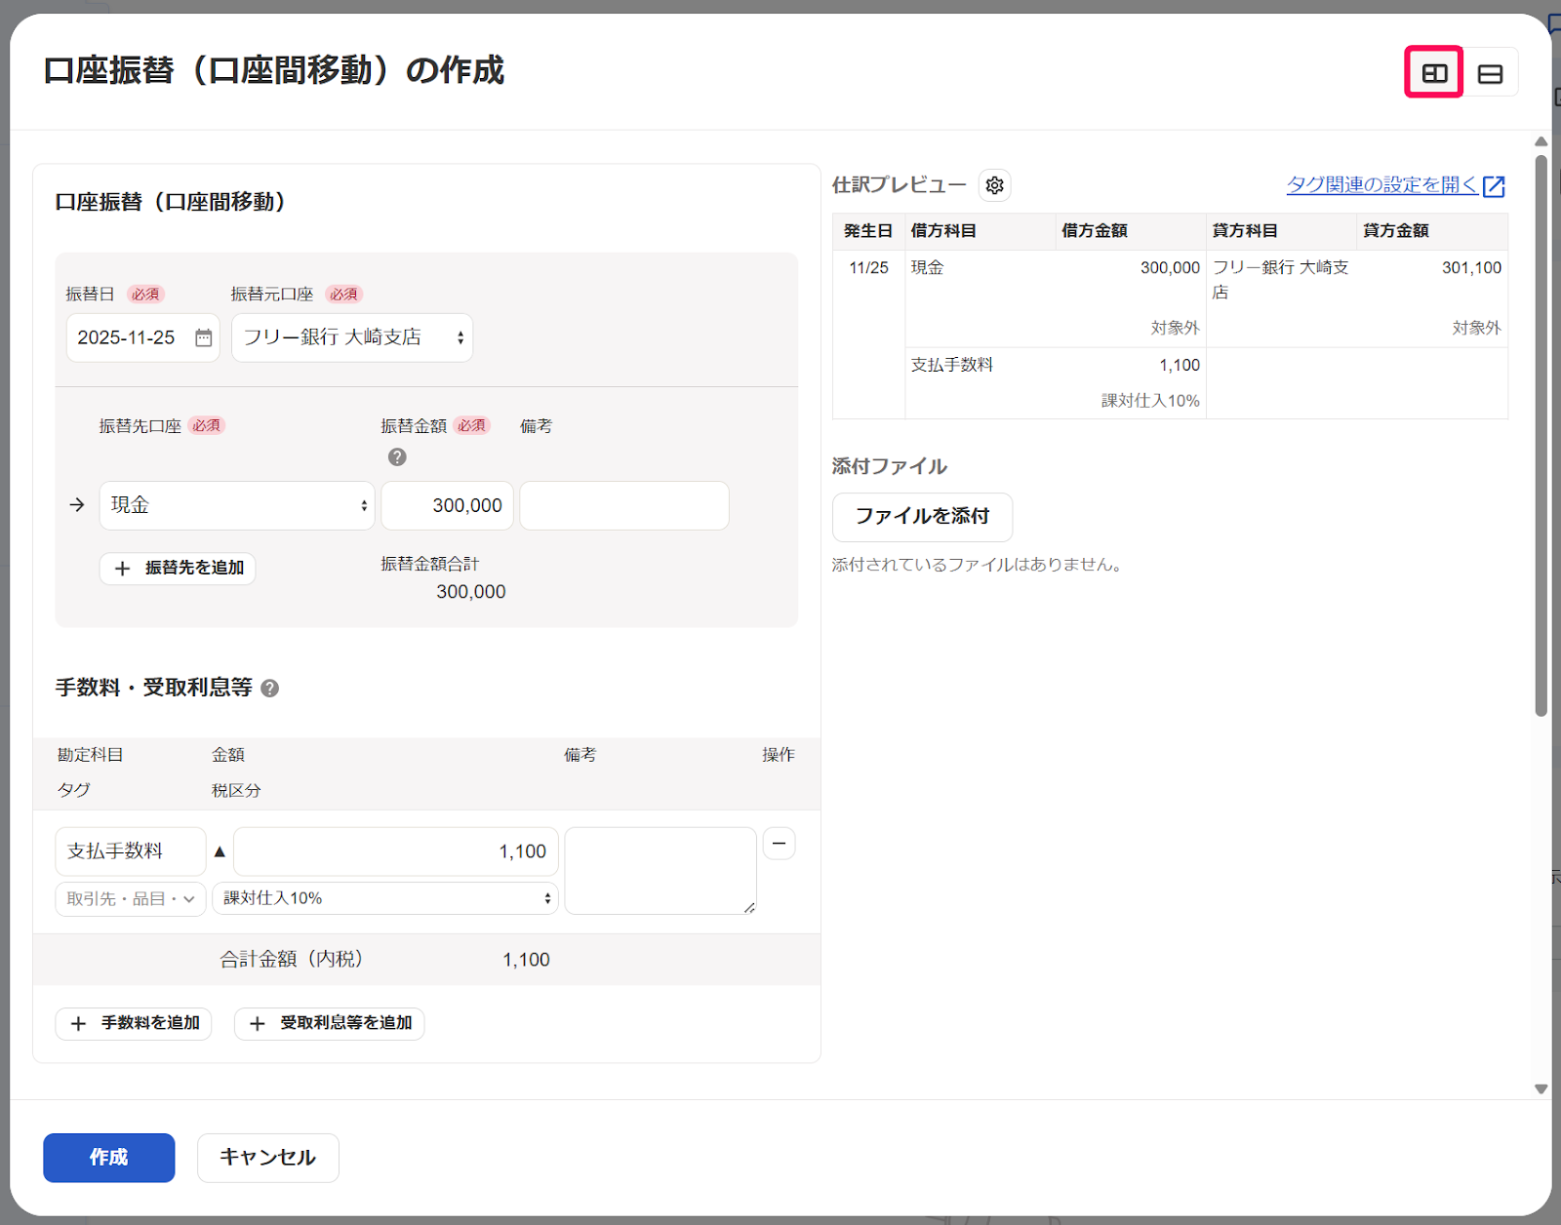The height and width of the screenshot is (1225, 1561).
Task: Click help icon under 振替金額
Action: pyautogui.click(x=397, y=456)
